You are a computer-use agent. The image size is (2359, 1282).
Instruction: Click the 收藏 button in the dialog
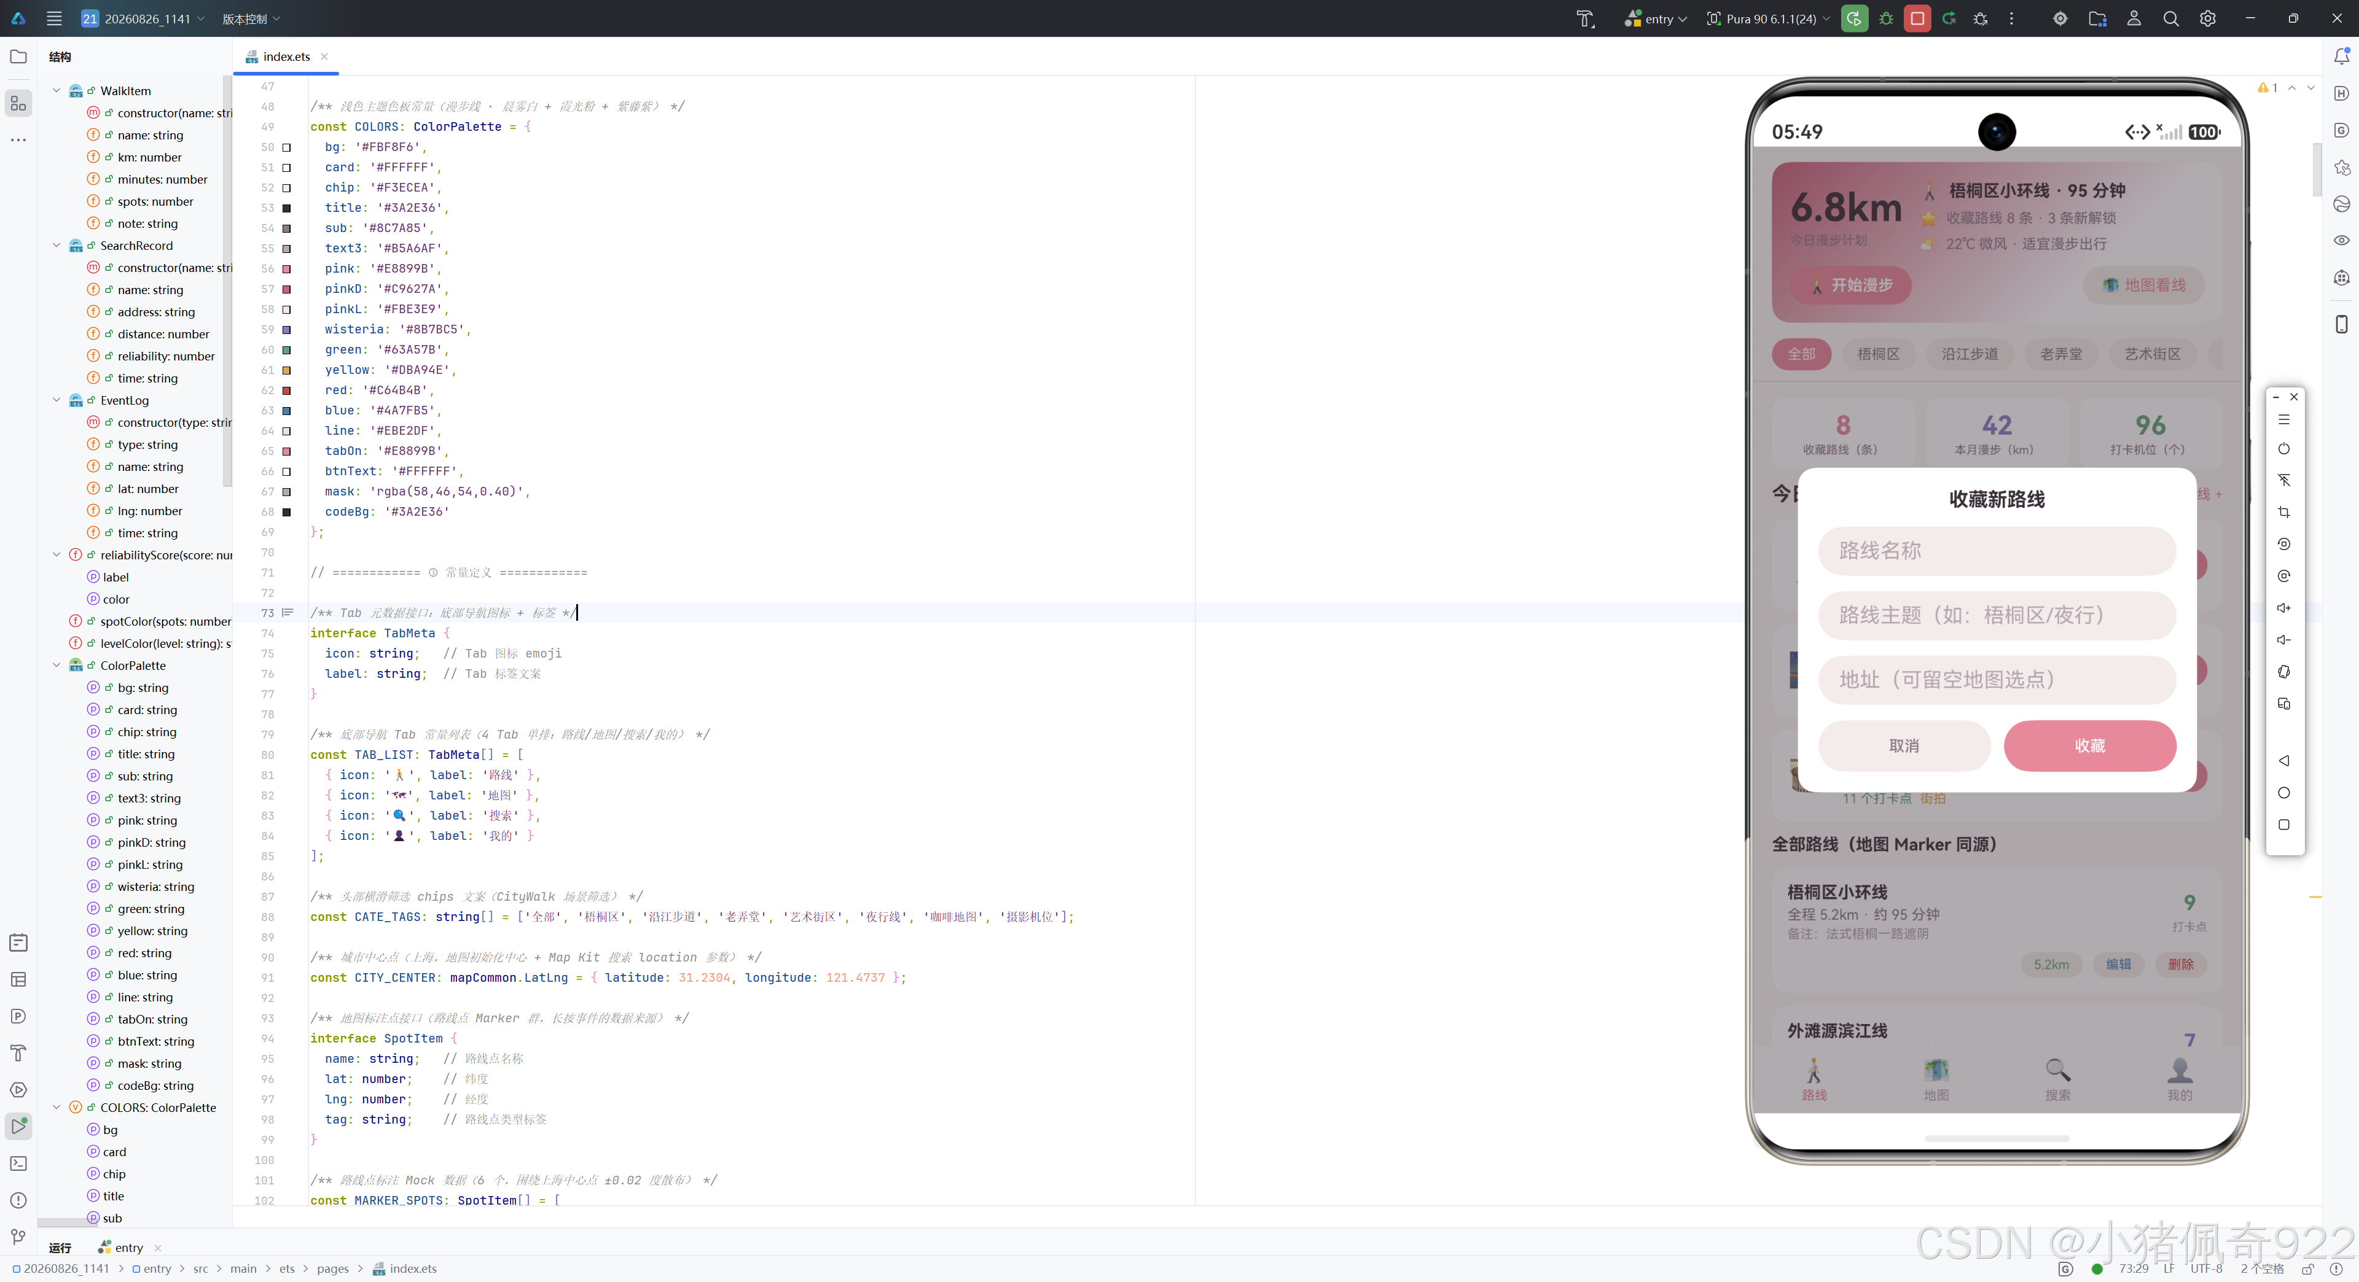(x=2090, y=746)
